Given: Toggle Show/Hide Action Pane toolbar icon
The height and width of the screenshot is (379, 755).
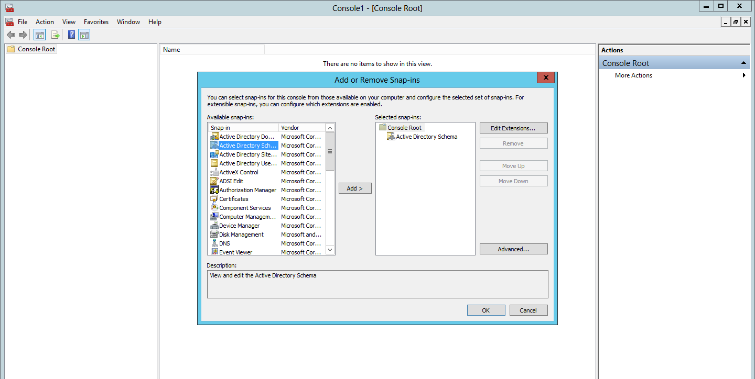Looking at the screenshot, I should coord(84,35).
